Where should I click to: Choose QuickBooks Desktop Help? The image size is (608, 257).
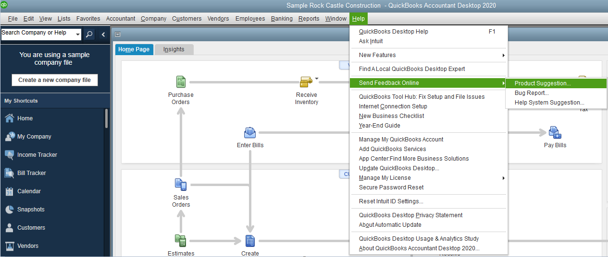429,32
